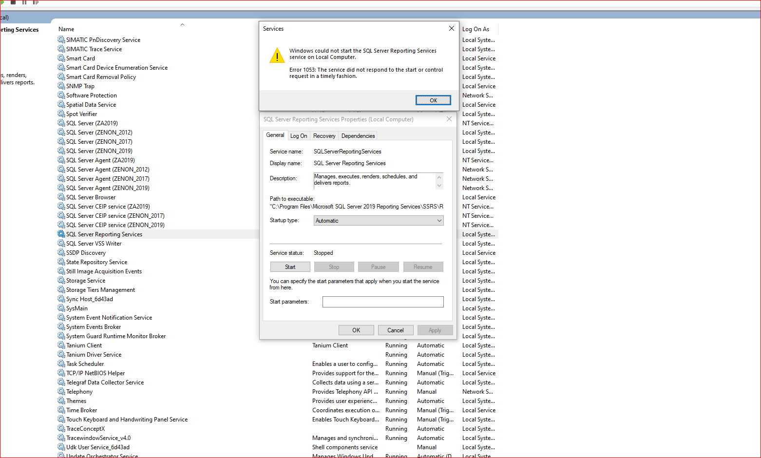The height and width of the screenshot is (458, 761).
Task: Click the Description box scroll up arrow
Action: tap(439, 177)
